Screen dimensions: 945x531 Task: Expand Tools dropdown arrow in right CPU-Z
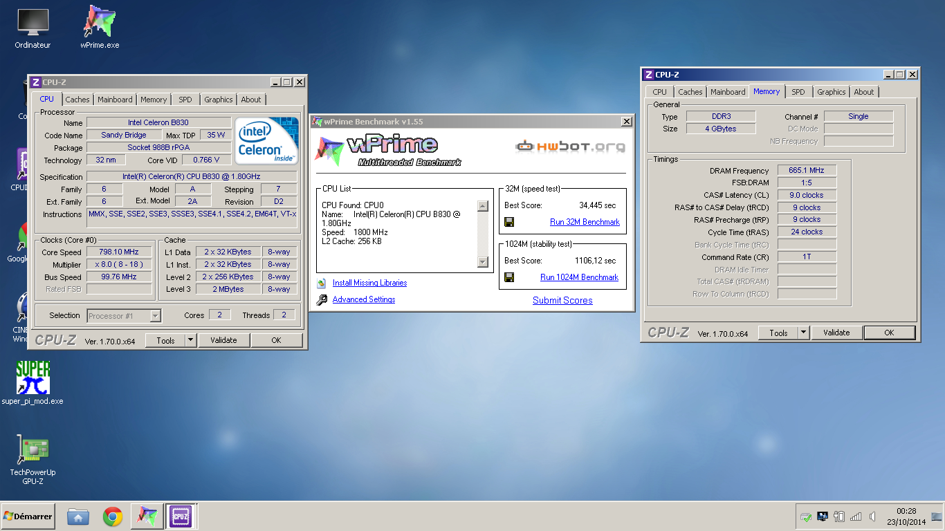804,333
